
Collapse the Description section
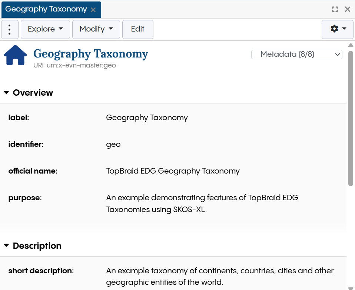coord(6,245)
